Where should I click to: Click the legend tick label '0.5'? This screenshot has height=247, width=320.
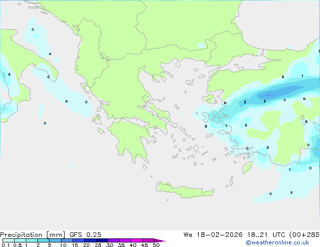tap(18, 245)
